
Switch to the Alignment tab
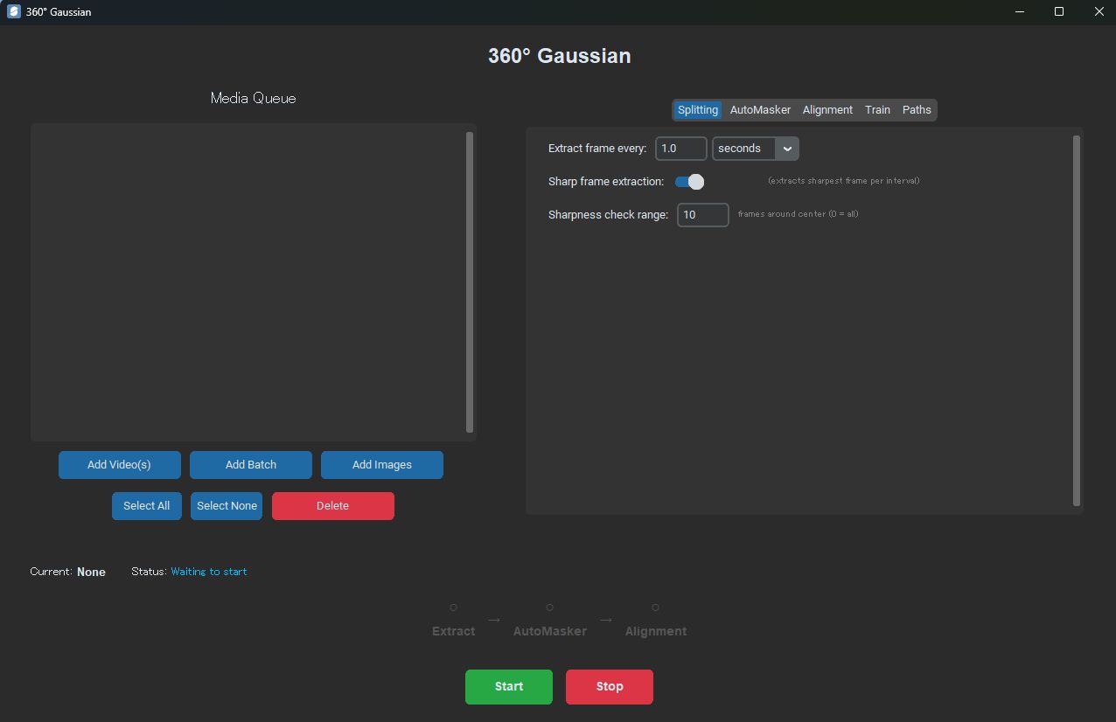pyautogui.click(x=827, y=109)
